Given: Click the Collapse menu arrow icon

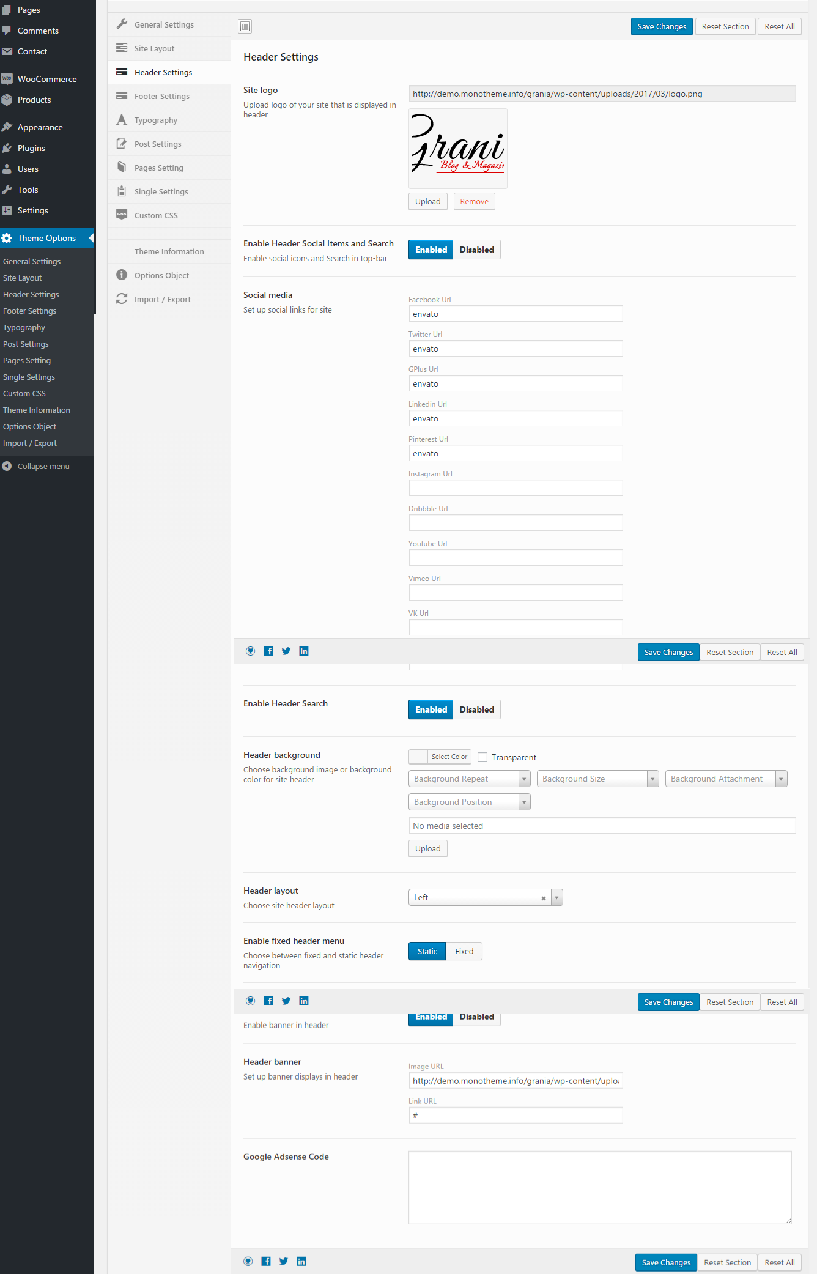Looking at the screenshot, I should [x=7, y=466].
